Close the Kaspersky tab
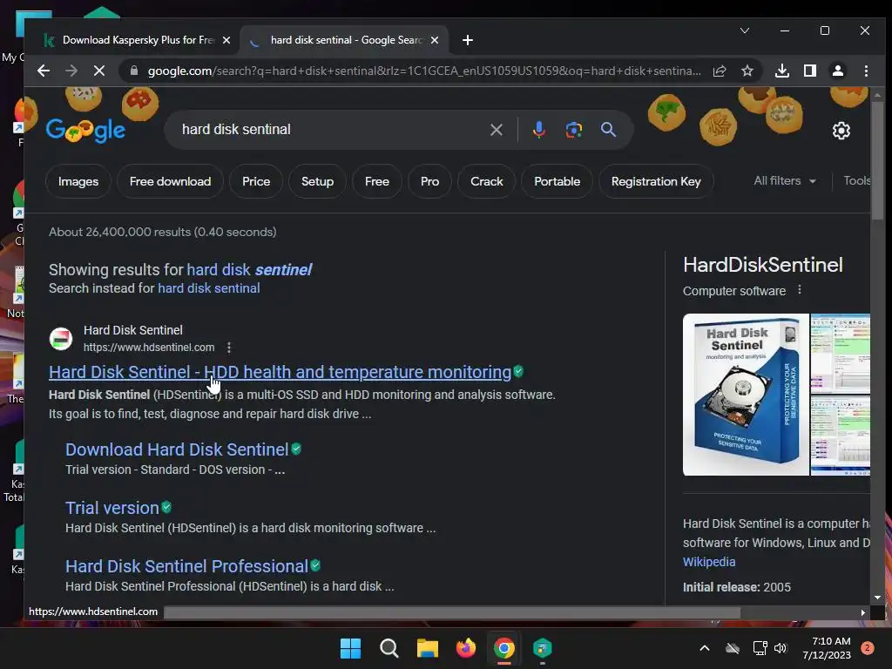 click(x=226, y=40)
